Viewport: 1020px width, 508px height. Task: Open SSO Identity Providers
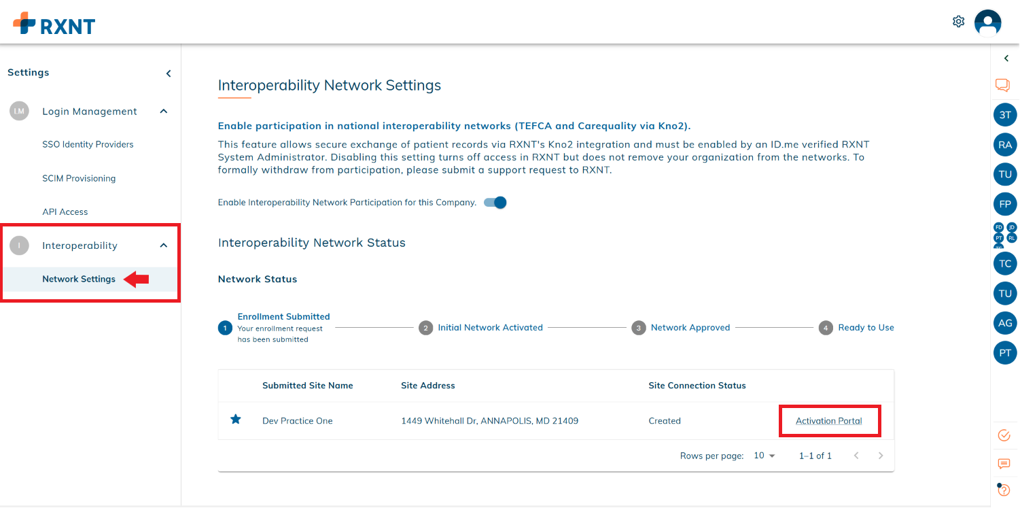pyautogui.click(x=88, y=144)
